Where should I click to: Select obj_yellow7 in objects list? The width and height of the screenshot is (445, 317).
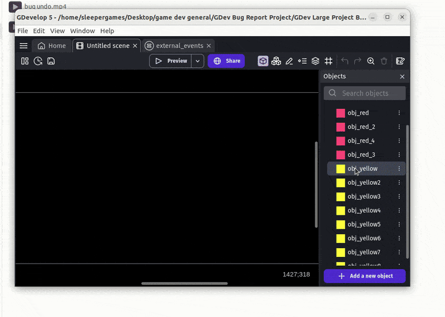[367, 252]
